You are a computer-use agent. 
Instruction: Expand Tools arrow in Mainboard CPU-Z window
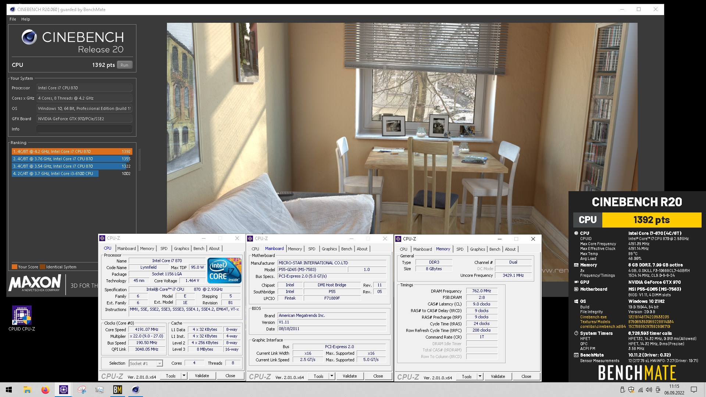(332, 376)
